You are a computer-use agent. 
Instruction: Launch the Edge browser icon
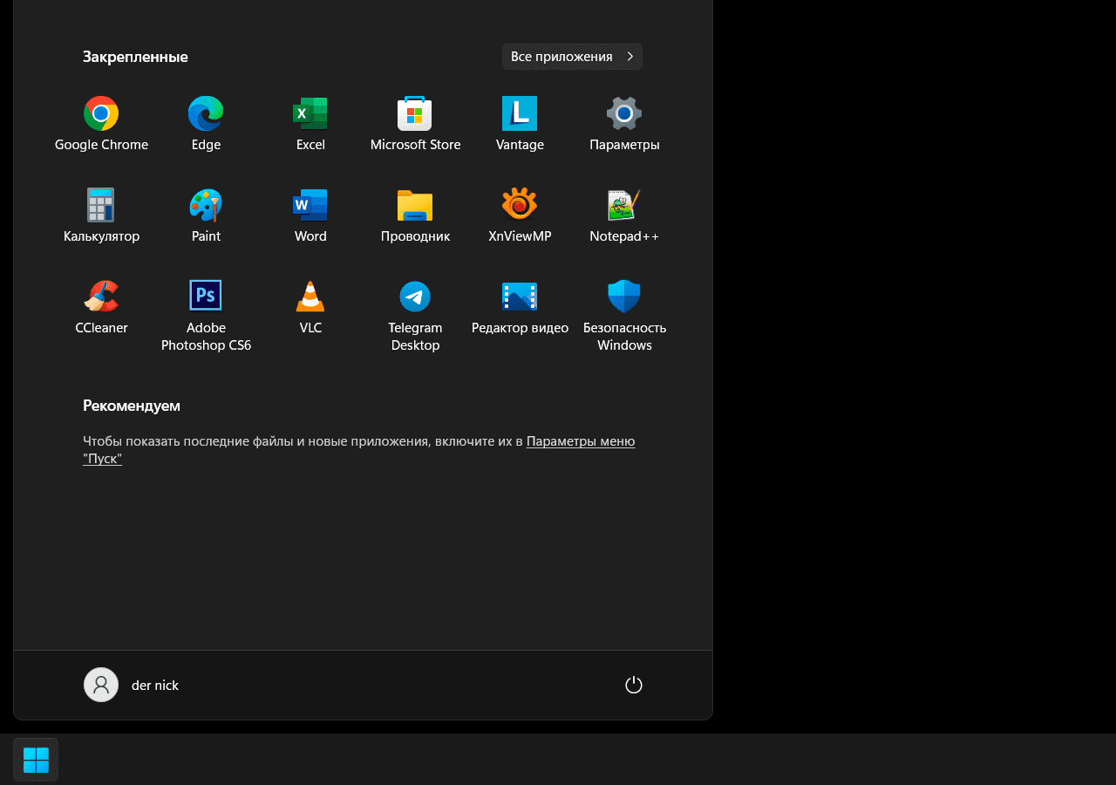click(206, 125)
